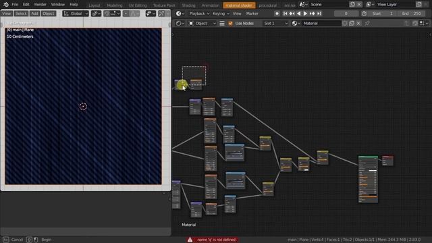
Task: Open the Keying popover
Action: click(x=221, y=13)
